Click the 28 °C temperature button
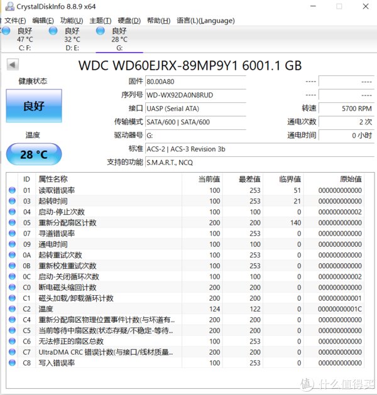Image resolution: width=377 pixels, height=395 pixels. point(34,154)
